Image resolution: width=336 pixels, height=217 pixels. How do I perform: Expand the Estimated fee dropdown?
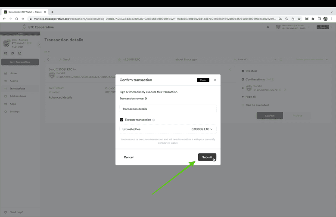coord(211,129)
